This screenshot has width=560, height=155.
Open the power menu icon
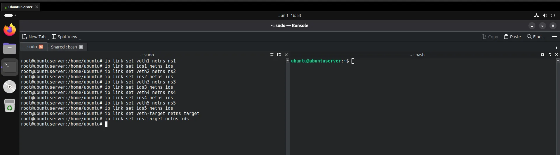click(553, 15)
